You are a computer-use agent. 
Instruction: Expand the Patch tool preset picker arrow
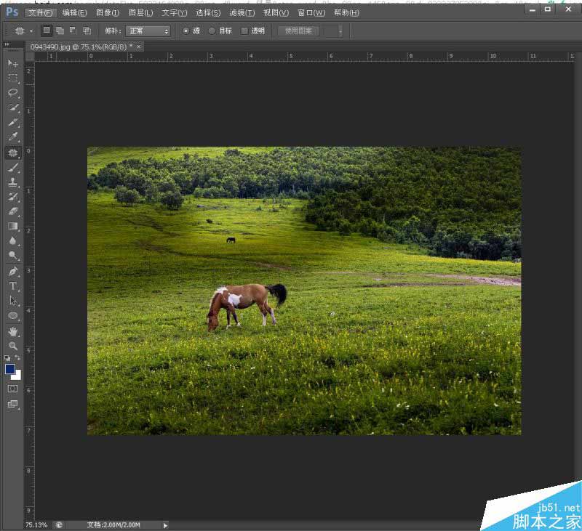31,31
